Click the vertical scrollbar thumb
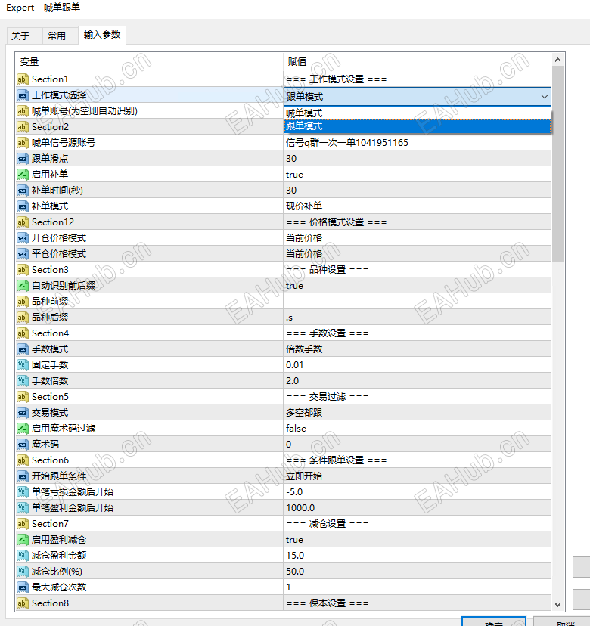The image size is (590, 626). [x=557, y=164]
